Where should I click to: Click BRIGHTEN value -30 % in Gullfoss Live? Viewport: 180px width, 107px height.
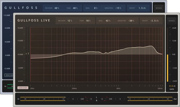point(131,21)
